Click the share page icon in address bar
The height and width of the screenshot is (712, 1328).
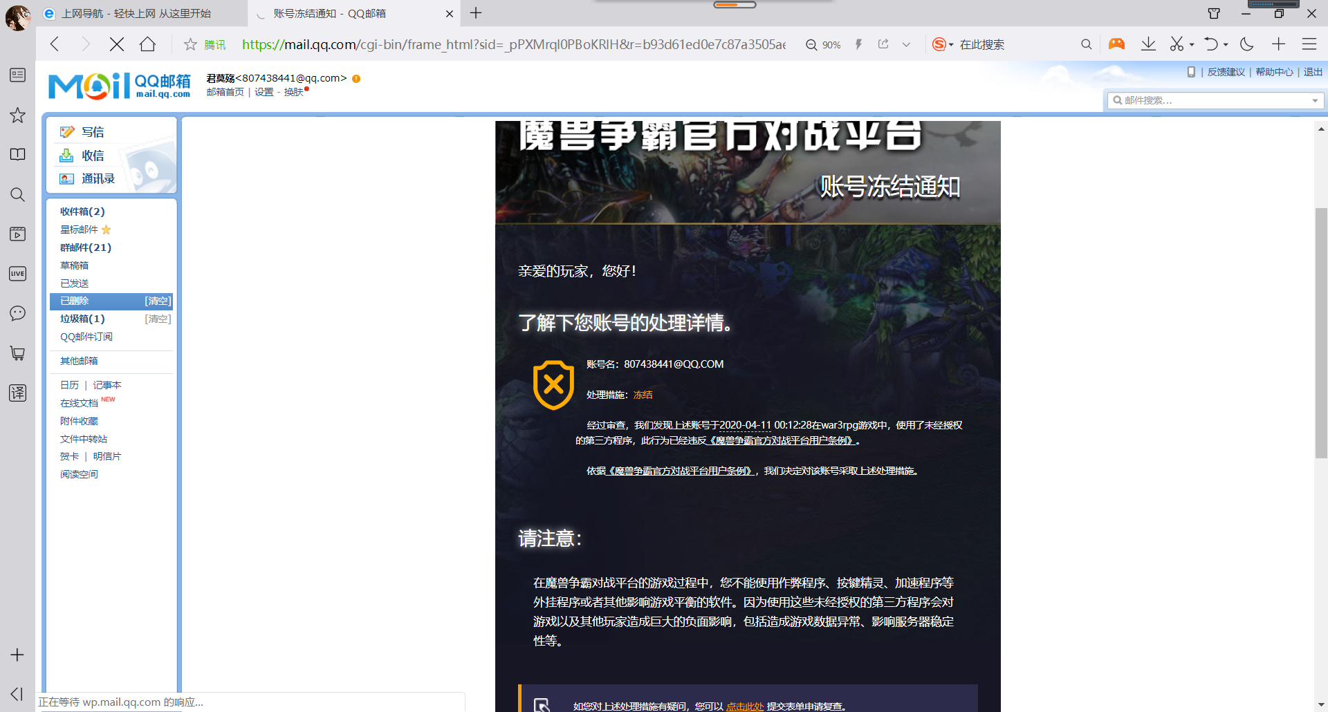(x=883, y=44)
